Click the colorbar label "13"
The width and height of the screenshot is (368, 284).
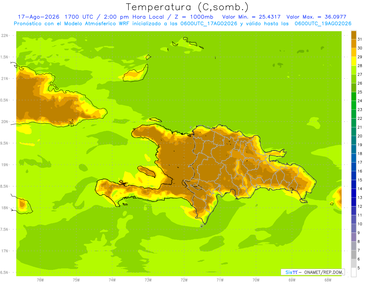coord(360,198)
